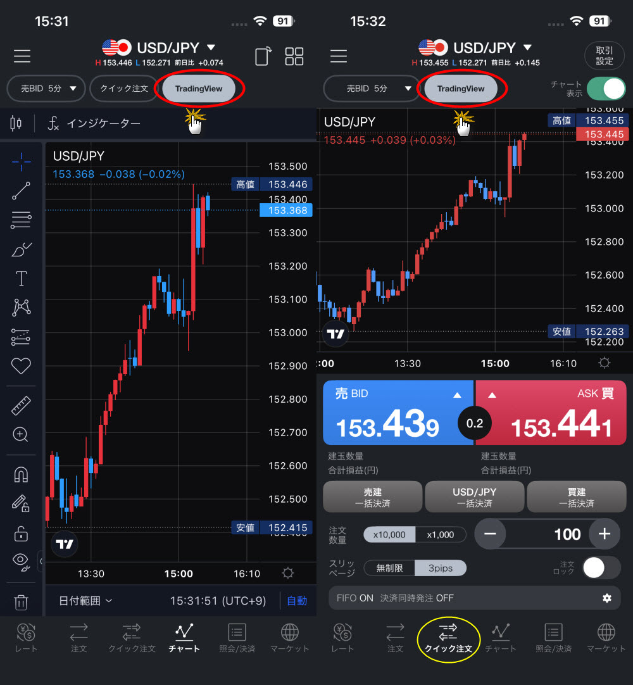This screenshot has height=685, width=633.
Task: Increase order quantity with plus button
Action: 604,534
